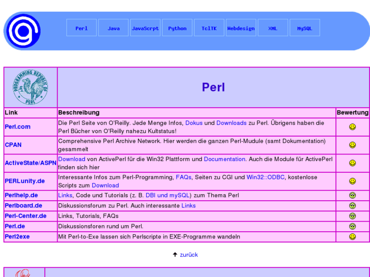Viewport: 370px width, 277px height.
Task: Click the Links link in Perlboard.de description
Action: click(x=188, y=206)
